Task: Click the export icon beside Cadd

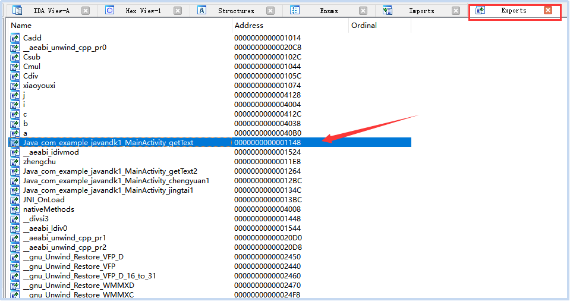Action: (x=15, y=38)
